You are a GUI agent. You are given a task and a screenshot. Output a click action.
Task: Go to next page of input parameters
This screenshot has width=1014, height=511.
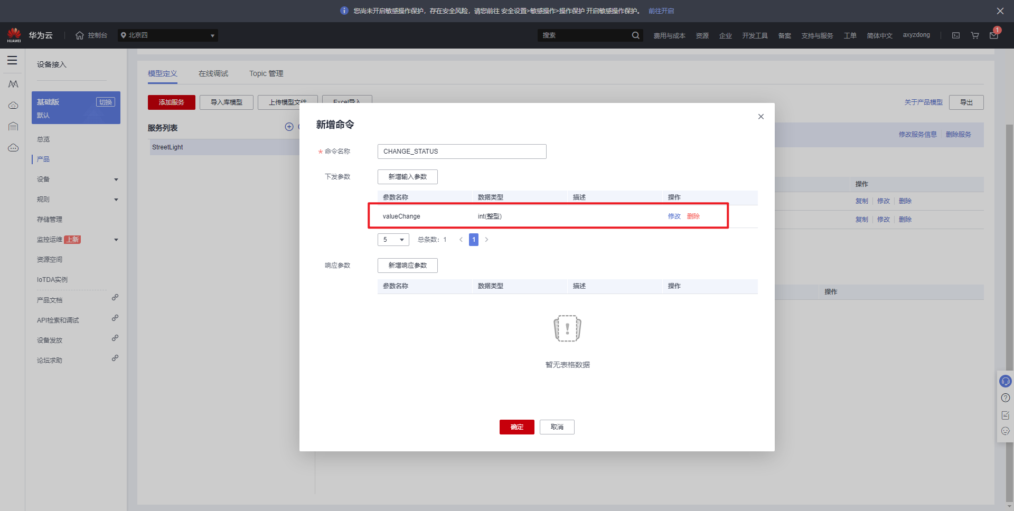pyautogui.click(x=486, y=240)
